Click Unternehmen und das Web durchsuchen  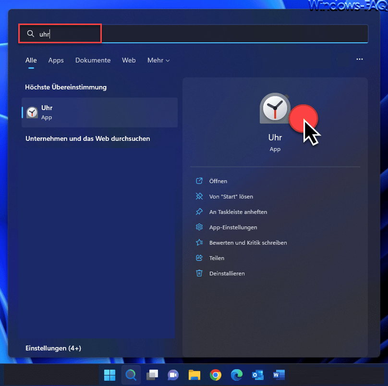click(x=87, y=138)
